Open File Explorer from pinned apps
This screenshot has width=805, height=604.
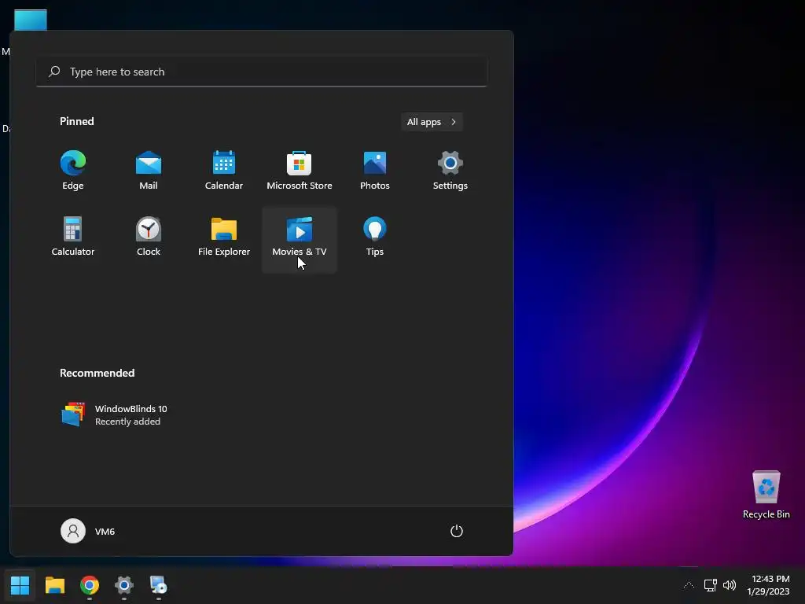point(224,237)
